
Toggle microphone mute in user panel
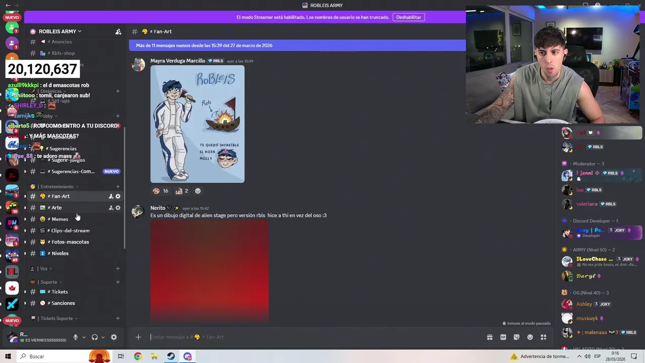tap(76, 337)
